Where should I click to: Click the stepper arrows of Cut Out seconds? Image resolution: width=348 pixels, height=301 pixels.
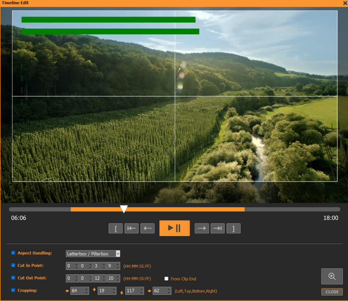[104, 278]
